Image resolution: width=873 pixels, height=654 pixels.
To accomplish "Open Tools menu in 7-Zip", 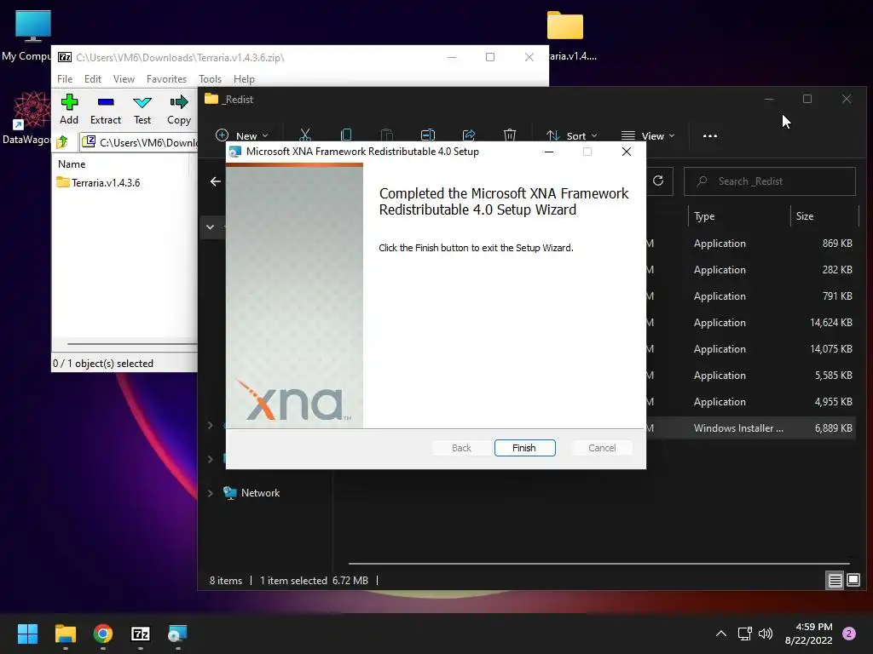I will (x=210, y=79).
